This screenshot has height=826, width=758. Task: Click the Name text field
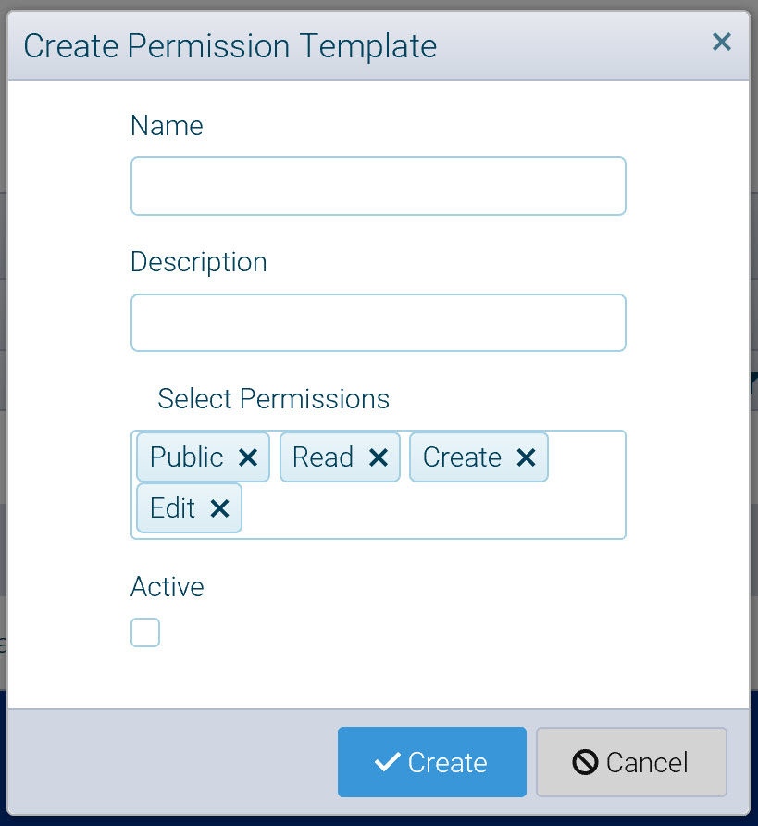(378, 186)
